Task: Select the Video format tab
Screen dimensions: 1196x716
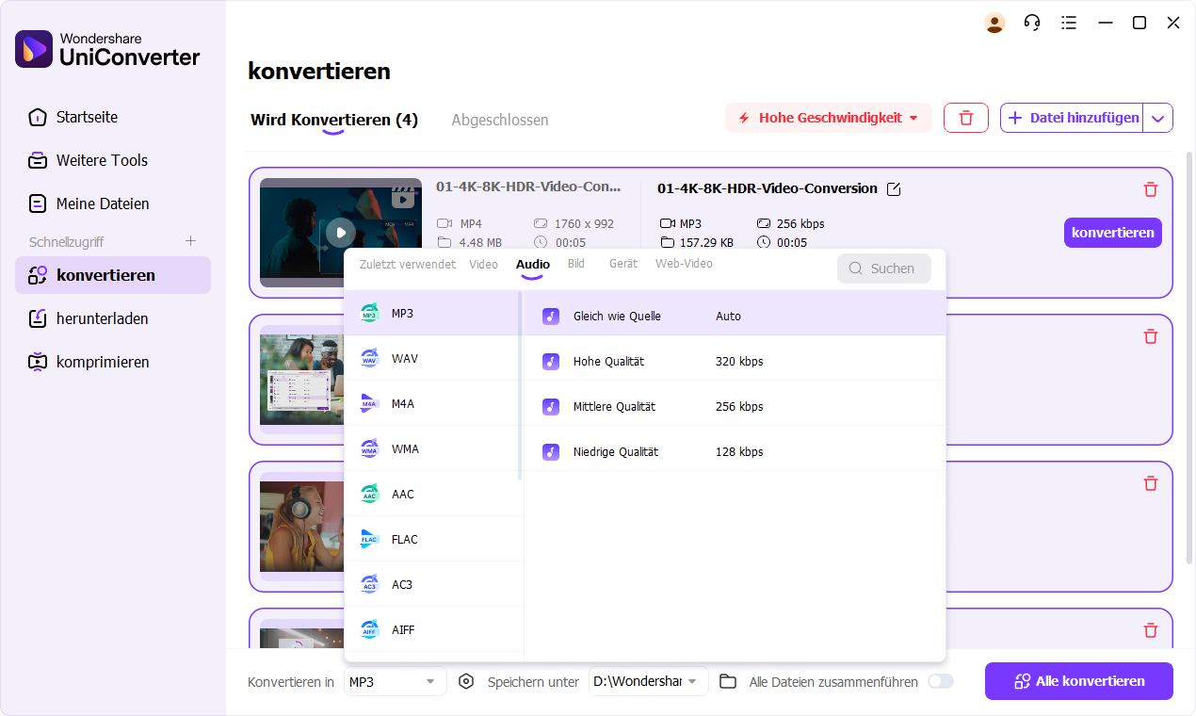Action: [x=483, y=264]
